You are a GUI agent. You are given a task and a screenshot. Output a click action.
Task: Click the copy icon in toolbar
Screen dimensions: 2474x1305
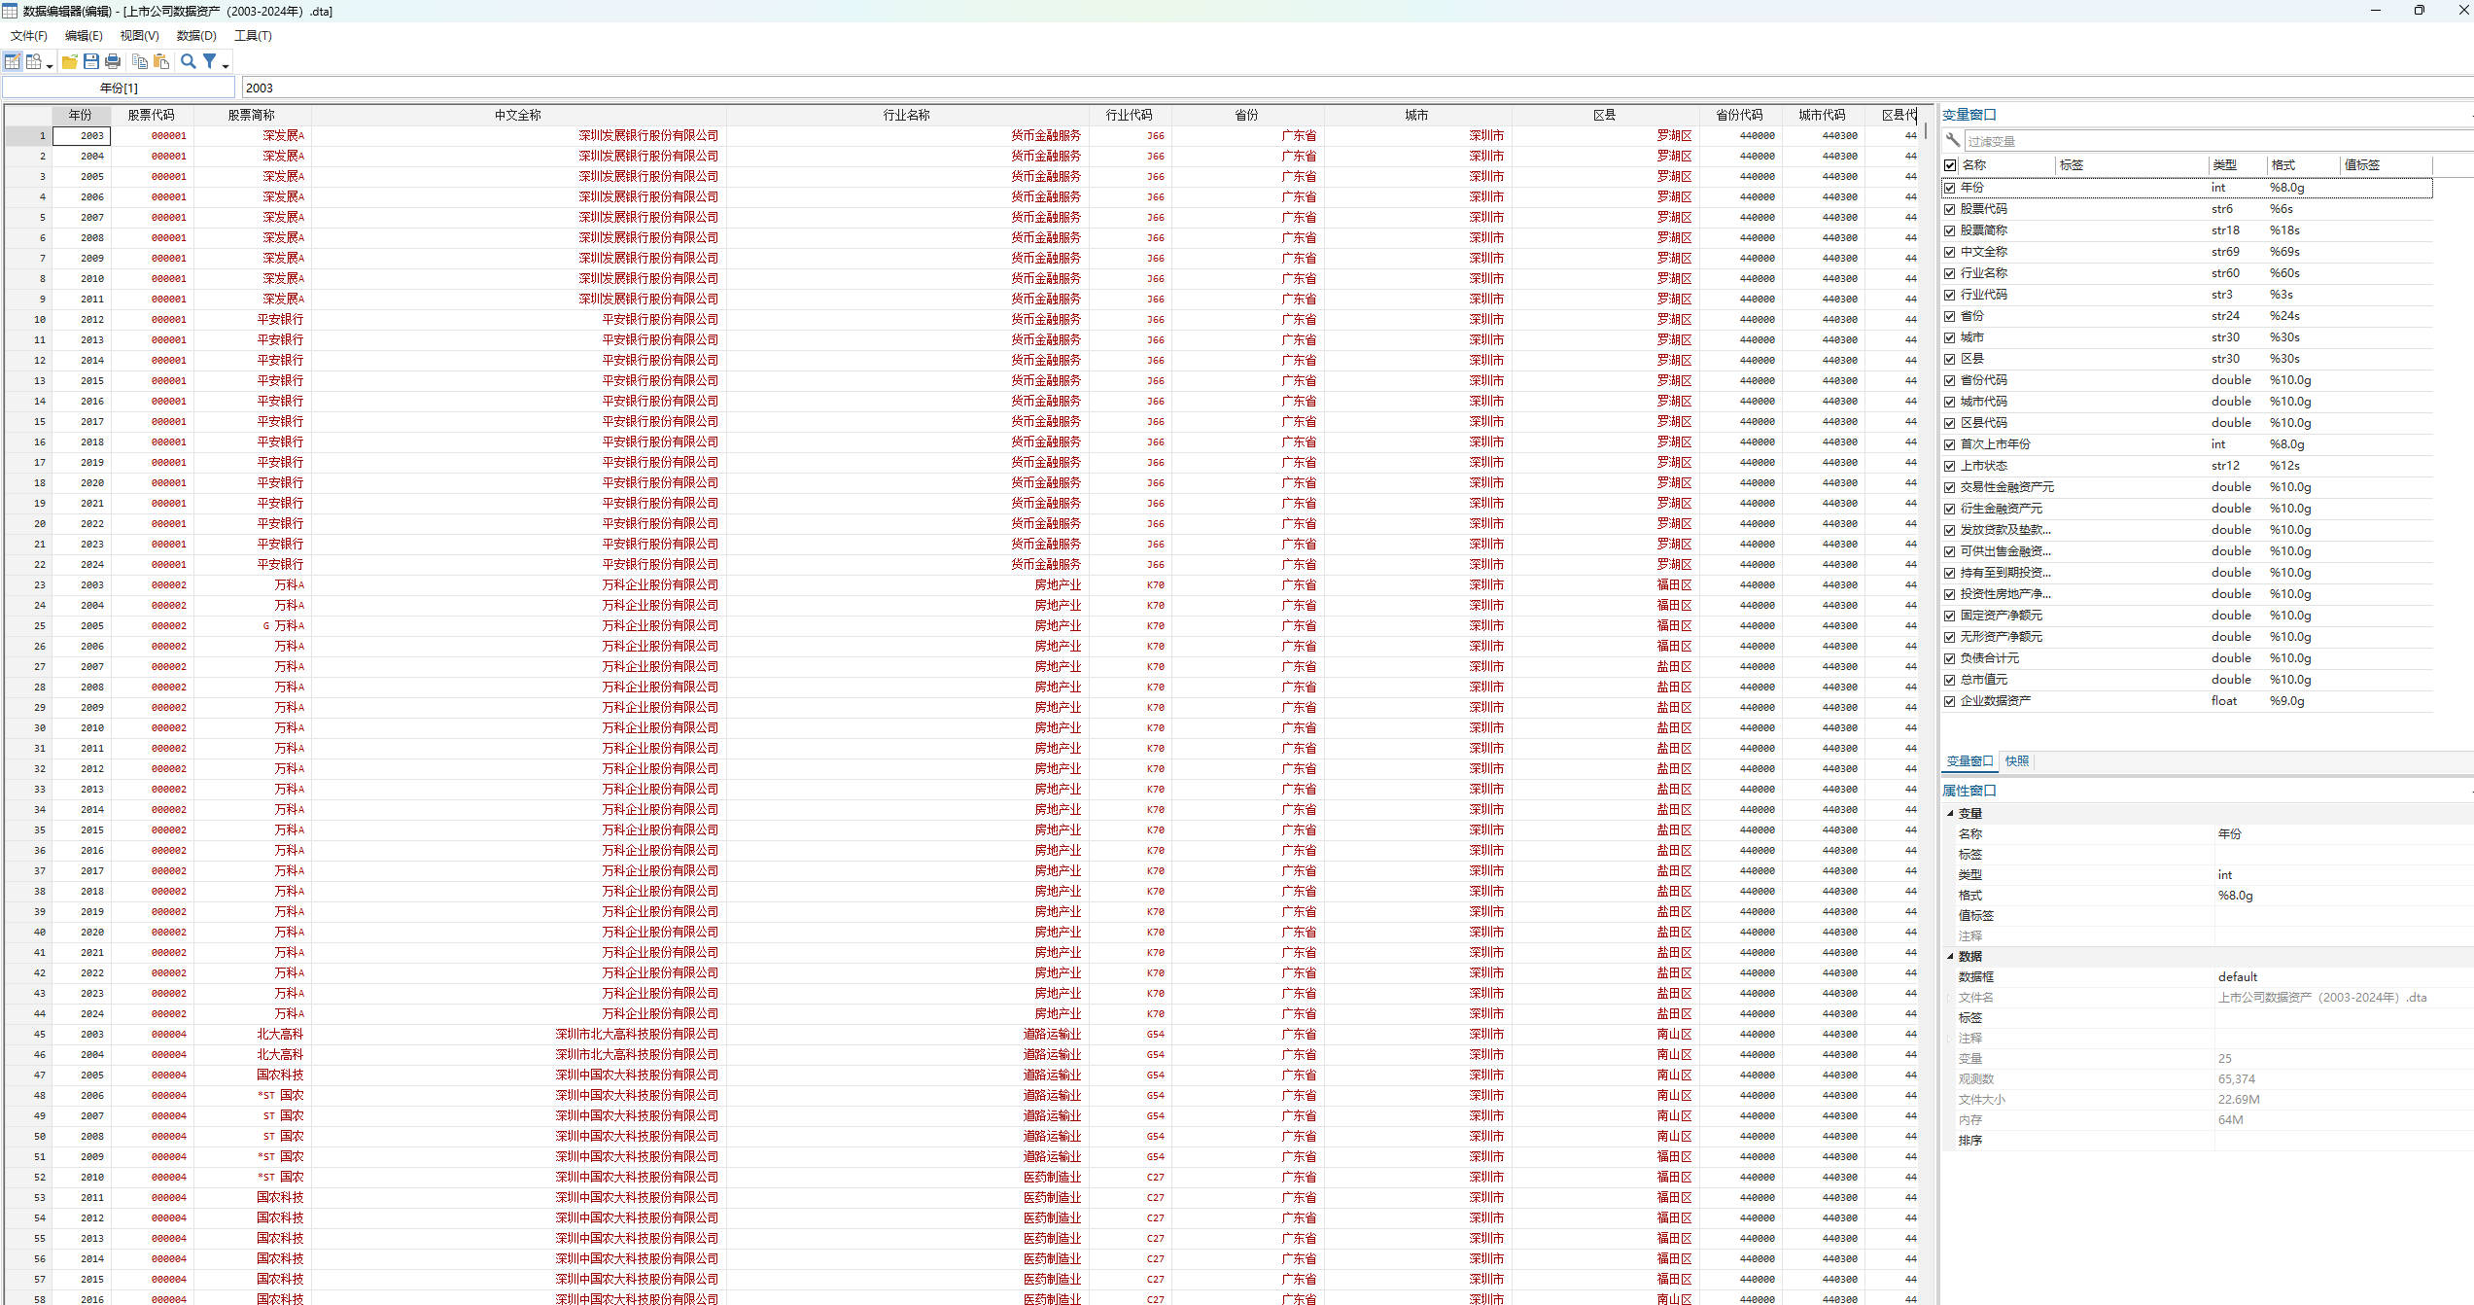140,61
